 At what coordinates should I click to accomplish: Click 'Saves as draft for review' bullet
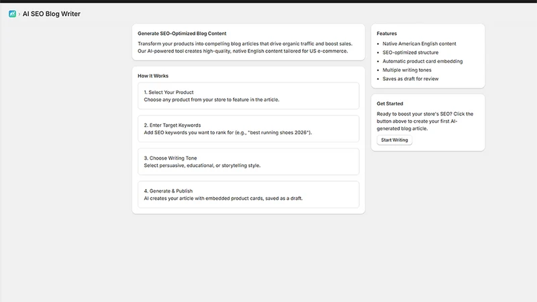click(x=410, y=79)
